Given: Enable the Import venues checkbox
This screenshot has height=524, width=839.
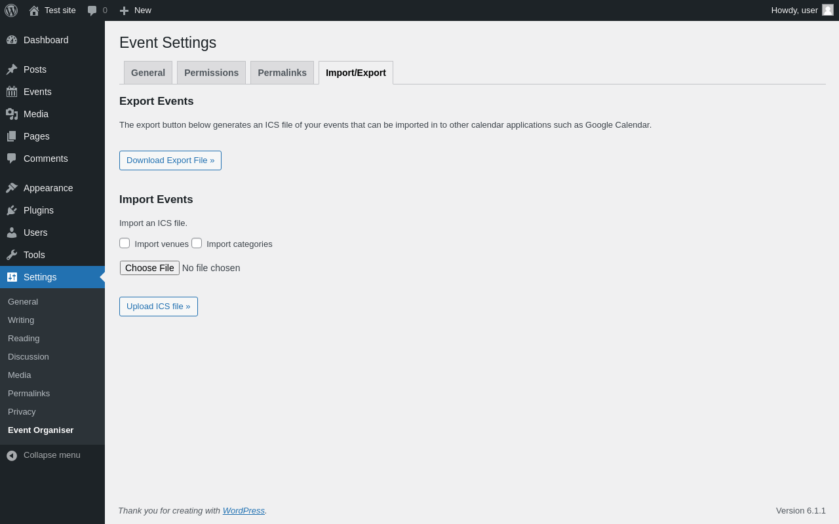Looking at the screenshot, I should [x=125, y=243].
